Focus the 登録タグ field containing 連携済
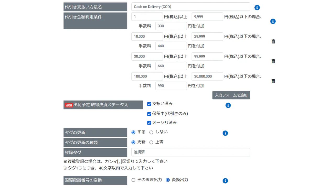Image resolution: width=335 pixels, height=188 pixels. (191, 152)
